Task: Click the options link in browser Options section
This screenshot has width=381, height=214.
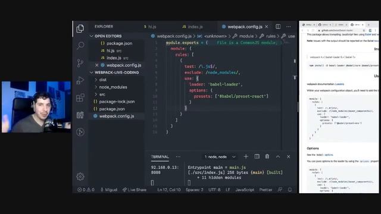Action: coord(329,155)
